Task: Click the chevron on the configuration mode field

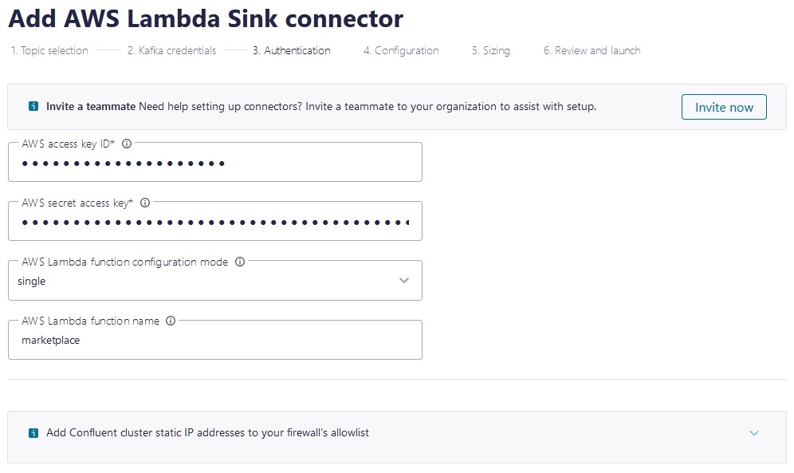Action: point(403,281)
